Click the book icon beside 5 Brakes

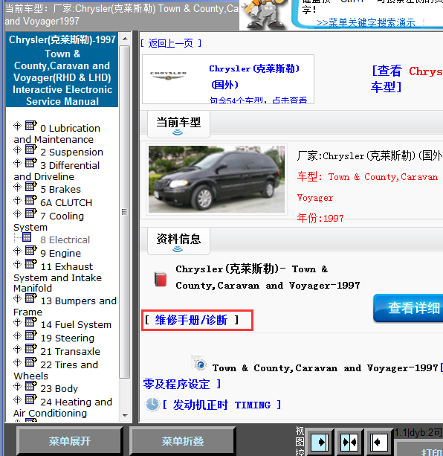30,187
